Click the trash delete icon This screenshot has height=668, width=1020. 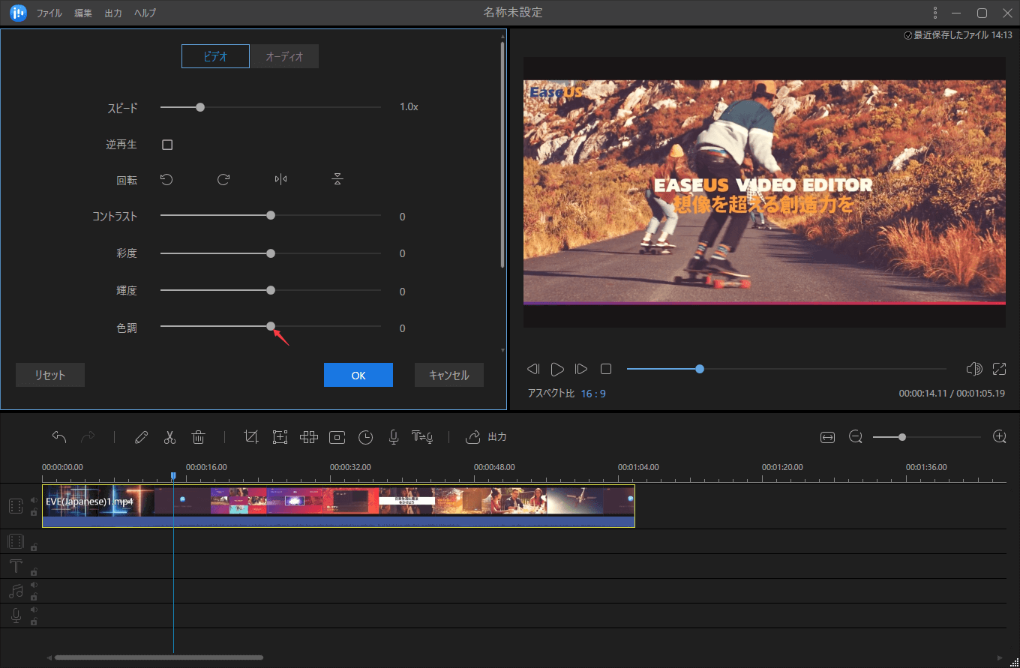(198, 437)
